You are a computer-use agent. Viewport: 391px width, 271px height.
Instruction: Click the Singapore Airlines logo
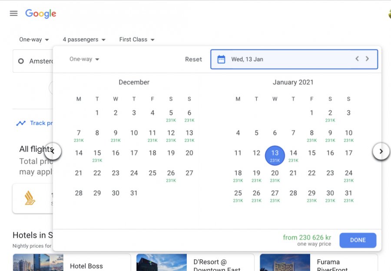[30, 199]
